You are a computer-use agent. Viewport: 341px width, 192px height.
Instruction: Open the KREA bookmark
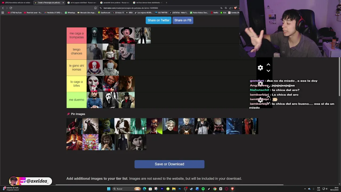coord(129,13)
